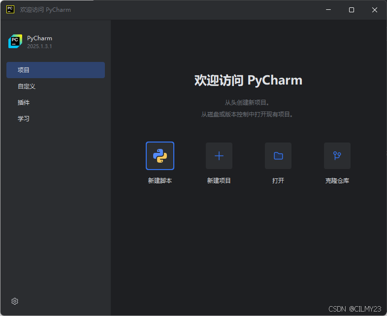The width and height of the screenshot is (387, 316).
Task: Open a project via the folder 打开 icon
Action: [278, 156]
